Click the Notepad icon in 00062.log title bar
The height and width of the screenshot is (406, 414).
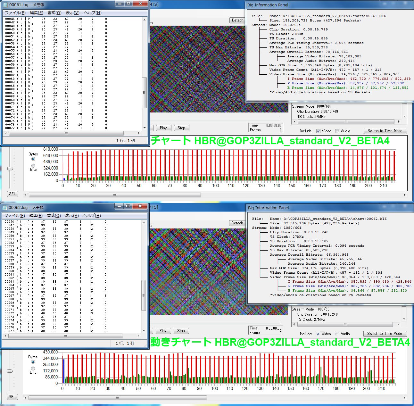click(x=5, y=207)
